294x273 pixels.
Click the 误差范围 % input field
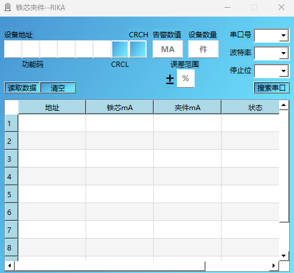click(185, 78)
